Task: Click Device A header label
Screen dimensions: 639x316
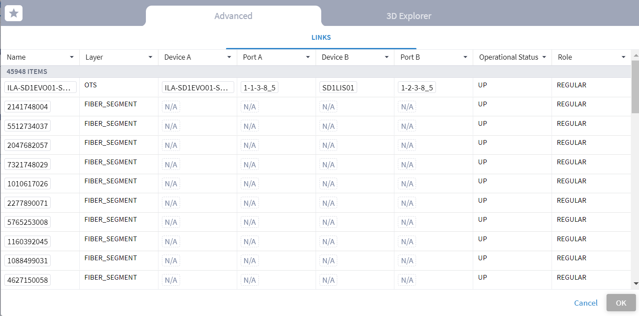Action: point(177,57)
